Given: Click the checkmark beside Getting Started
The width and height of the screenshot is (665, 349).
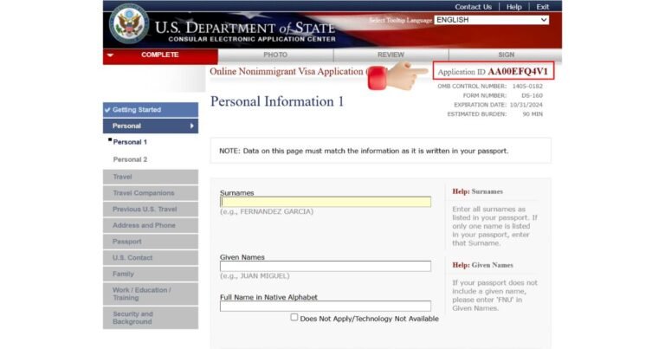Looking at the screenshot, I should click(x=107, y=110).
